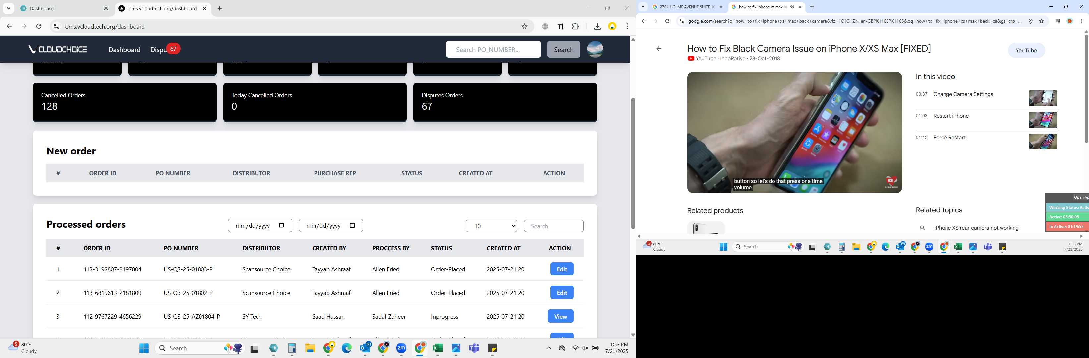
Task: Click the Search PO_NUMBER input field
Action: coord(493,49)
